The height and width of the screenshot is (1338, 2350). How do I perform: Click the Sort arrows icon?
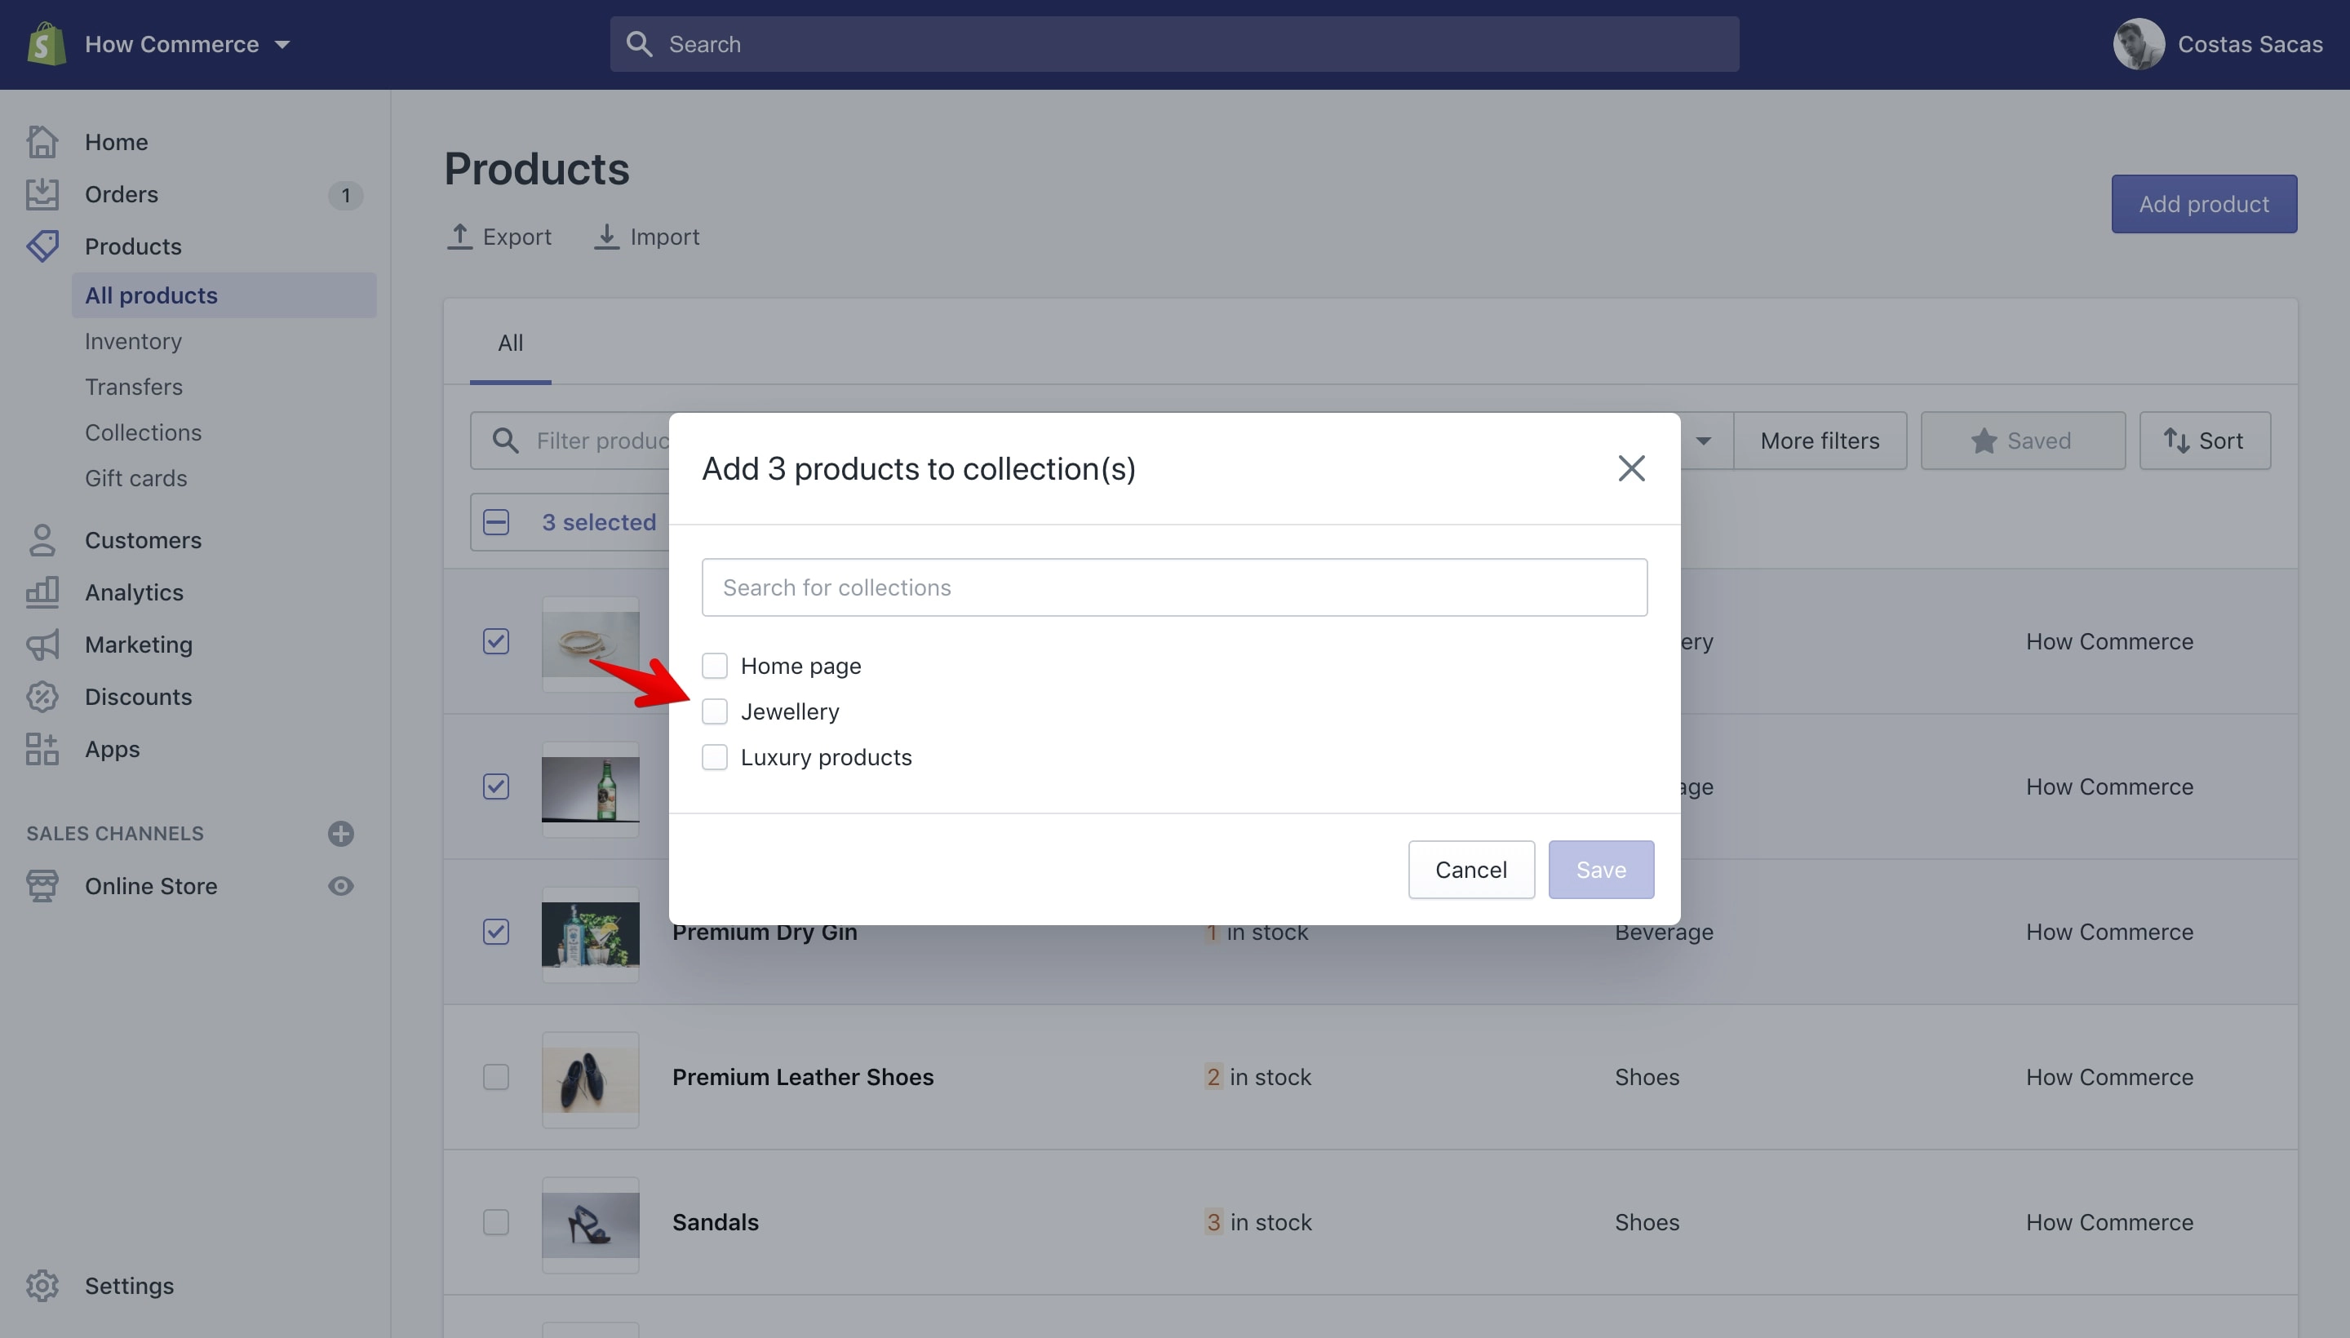2175,441
